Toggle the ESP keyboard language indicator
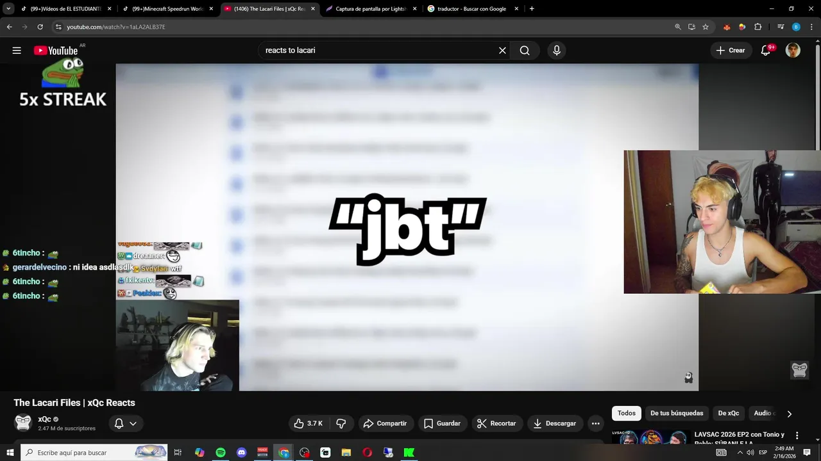The width and height of the screenshot is (821, 461). click(763, 453)
